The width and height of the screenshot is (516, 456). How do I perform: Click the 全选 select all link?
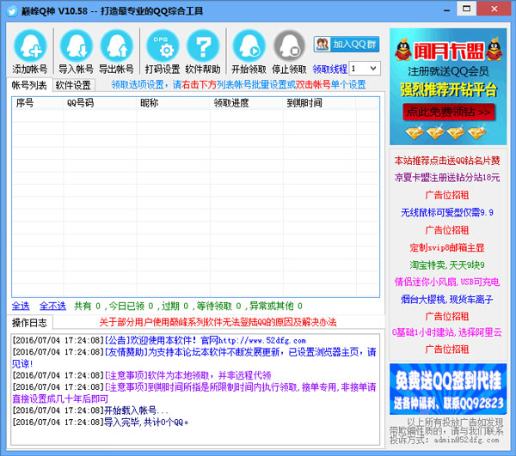[21, 306]
